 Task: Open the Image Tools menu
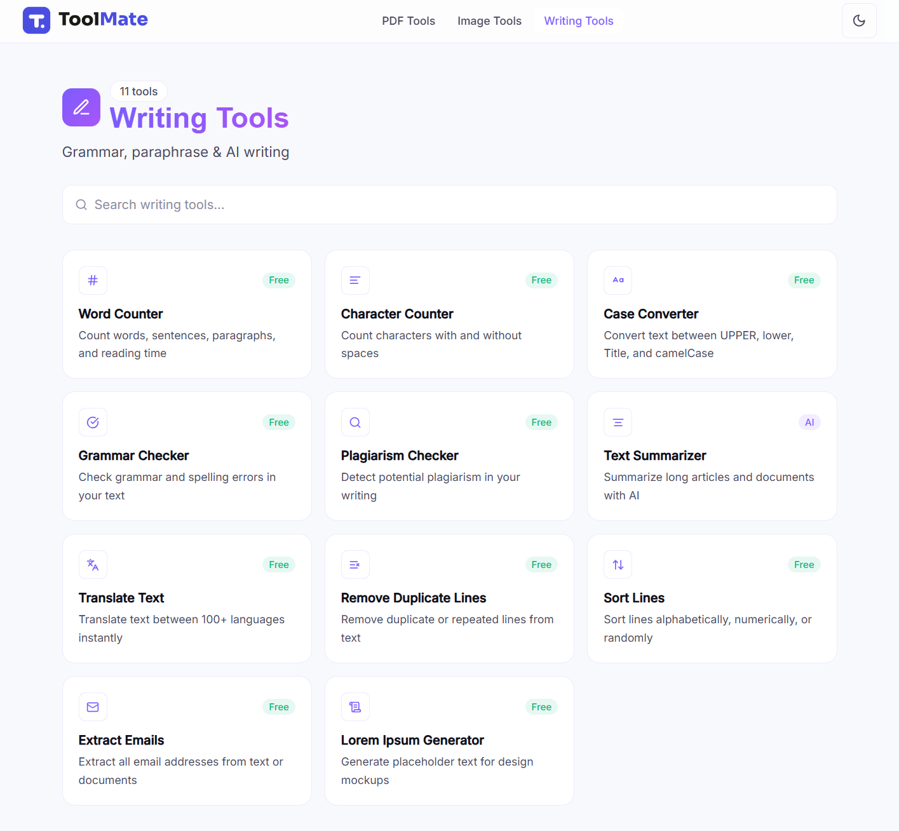pos(489,21)
